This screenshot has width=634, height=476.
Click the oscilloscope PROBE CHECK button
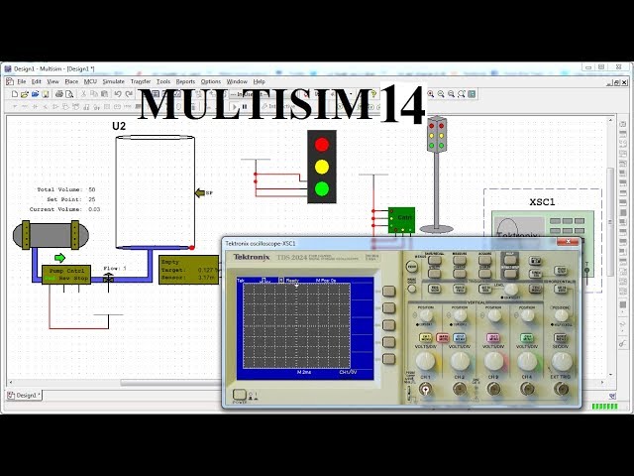tap(412, 289)
